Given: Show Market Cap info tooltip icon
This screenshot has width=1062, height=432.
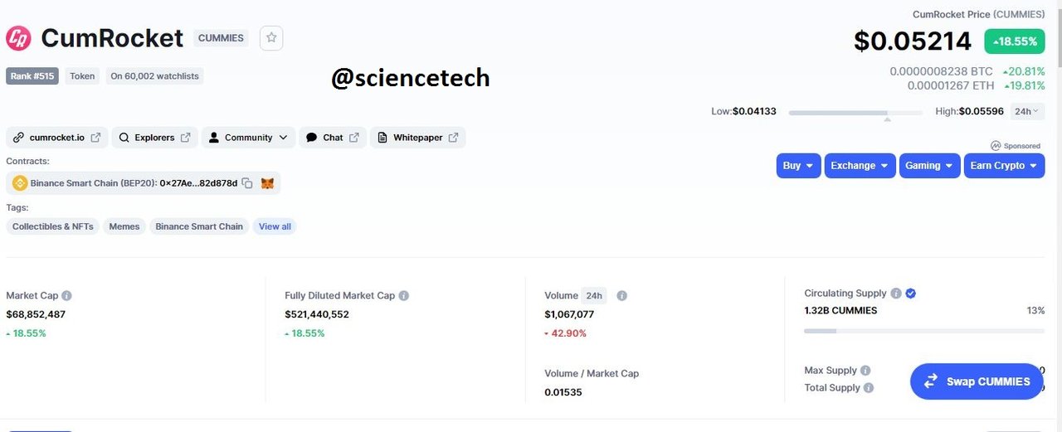Looking at the screenshot, I should [x=66, y=295].
